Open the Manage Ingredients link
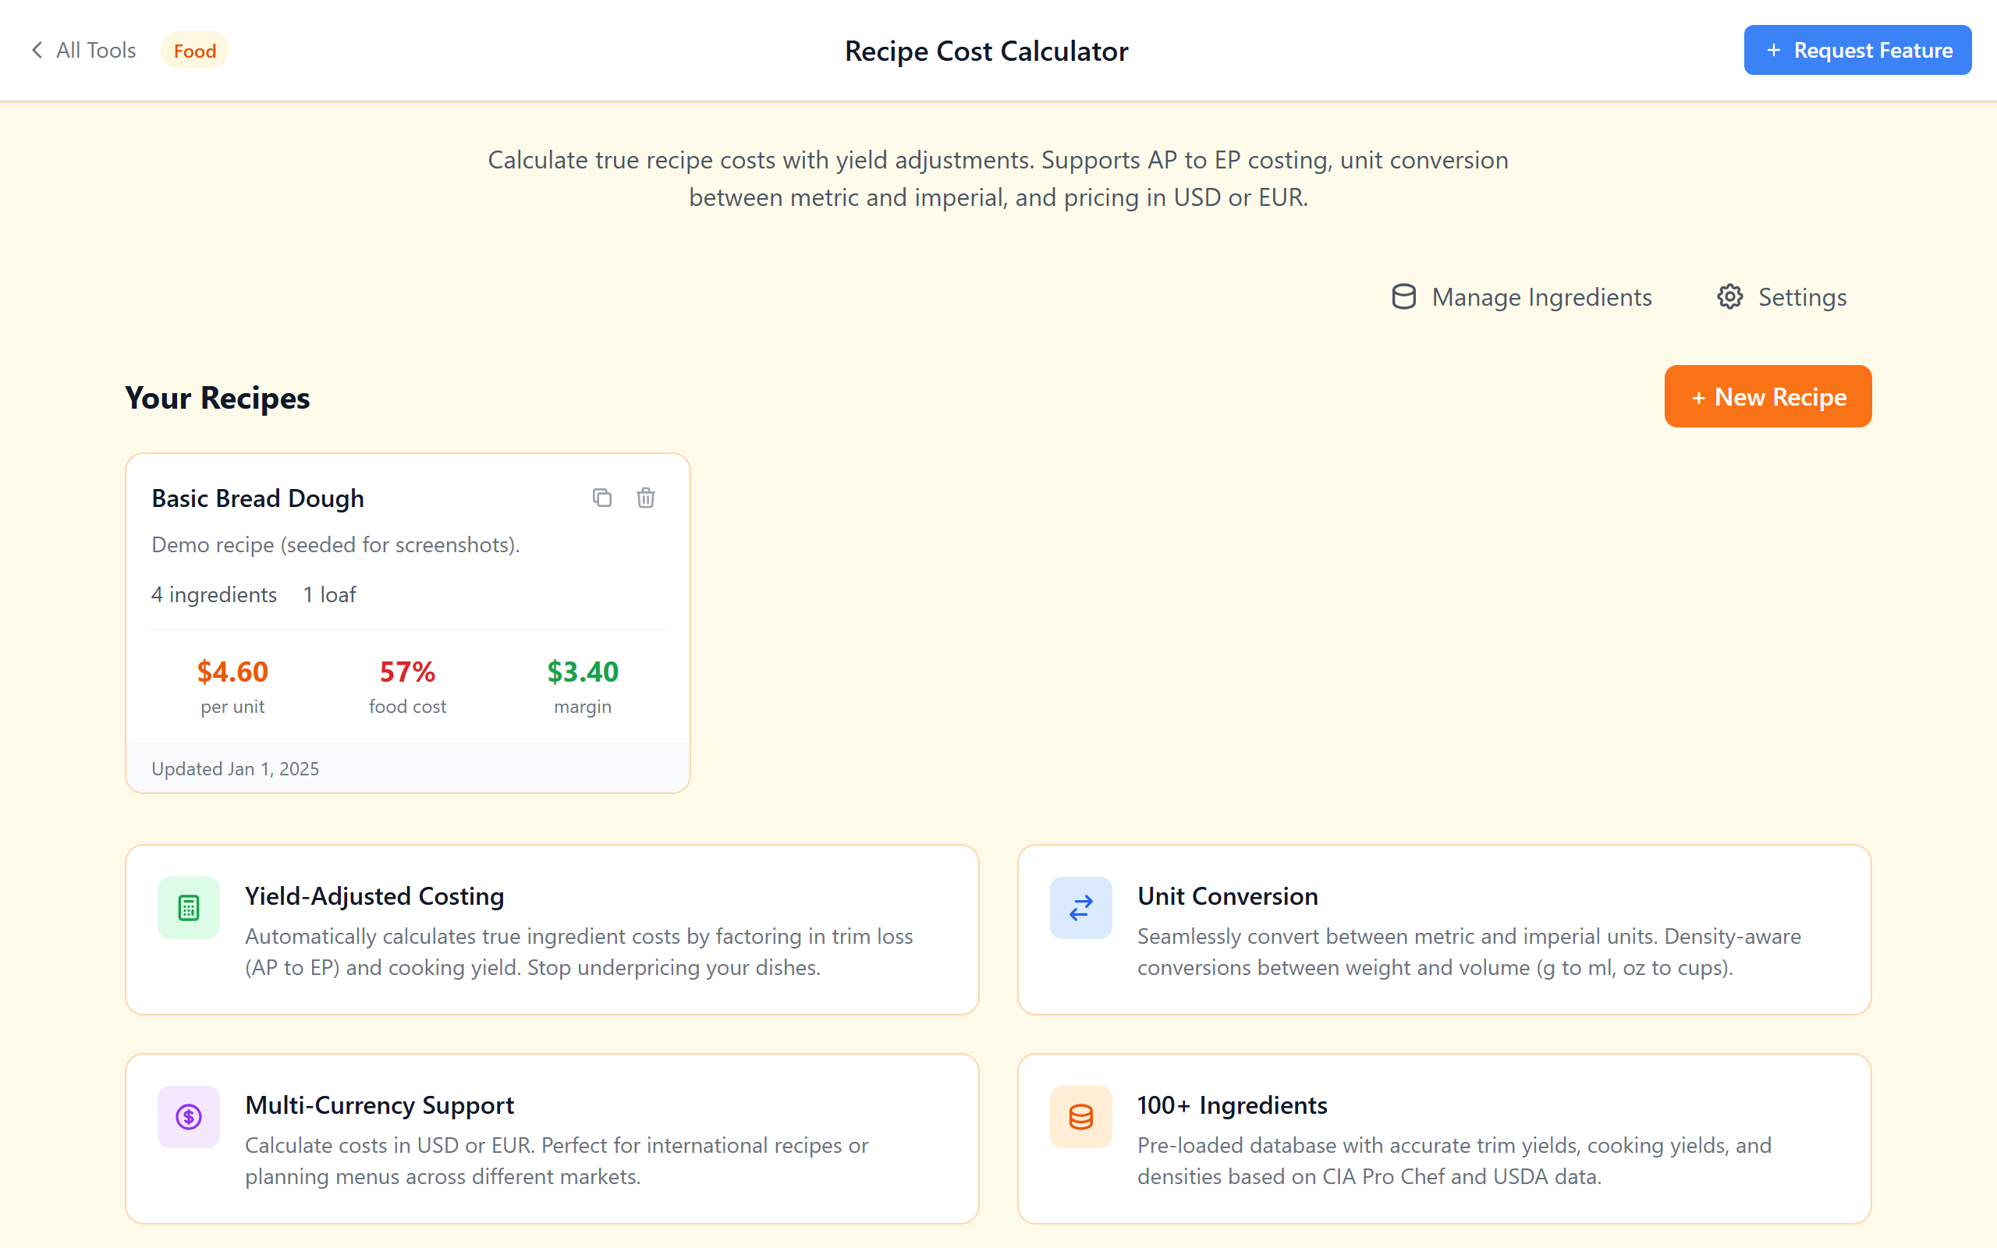1997x1248 pixels. (1541, 296)
